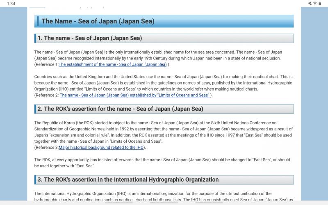Click the "(Reference 3:" label text
Image resolution: width=328 pixels, height=205 pixels.
pos(46,148)
